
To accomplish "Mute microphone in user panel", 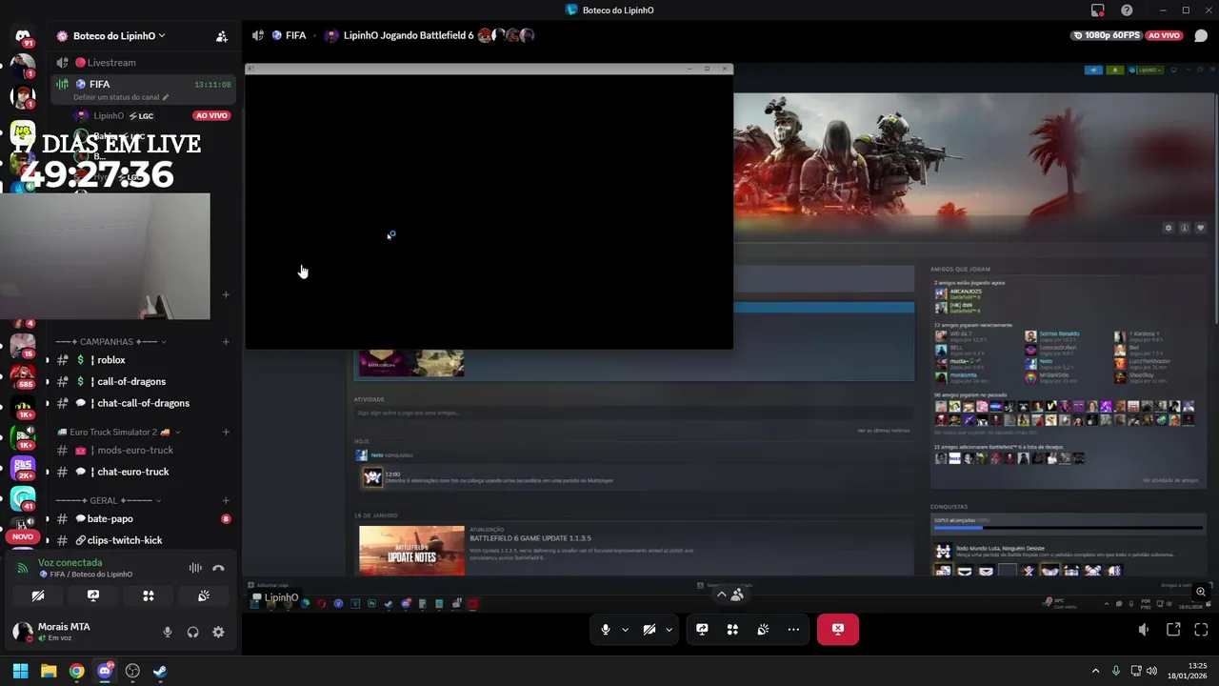I will 168,632.
